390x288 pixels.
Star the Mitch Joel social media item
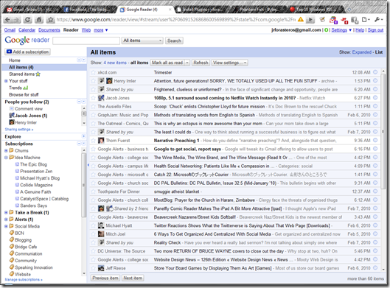[94, 234]
